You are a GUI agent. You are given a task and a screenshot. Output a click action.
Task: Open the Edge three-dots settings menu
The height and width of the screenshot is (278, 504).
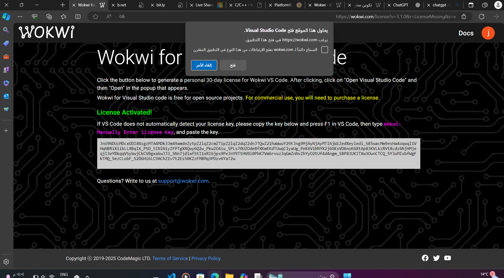(x=20, y=17)
